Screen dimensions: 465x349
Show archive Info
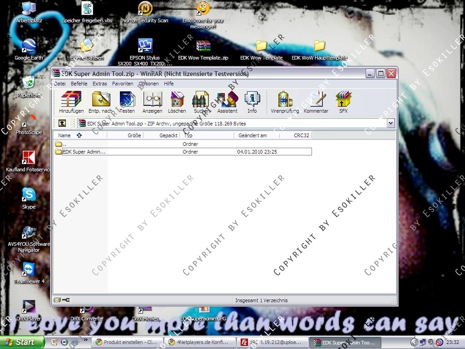(x=252, y=102)
